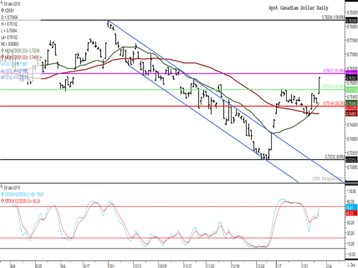The height and width of the screenshot is (268, 358).
Task: Click the 10/15 date on the time axis
Action: (x=138, y=266)
